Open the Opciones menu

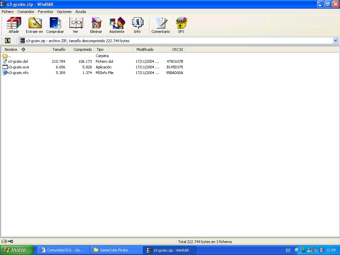[64, 12]
